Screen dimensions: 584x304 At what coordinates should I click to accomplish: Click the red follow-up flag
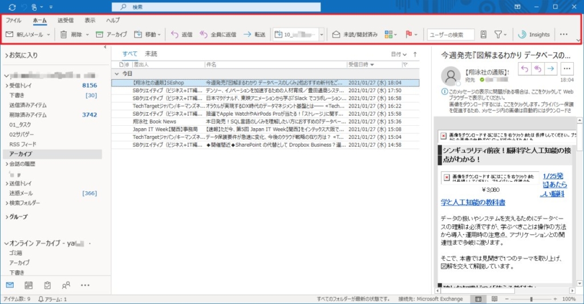point(408,34)
